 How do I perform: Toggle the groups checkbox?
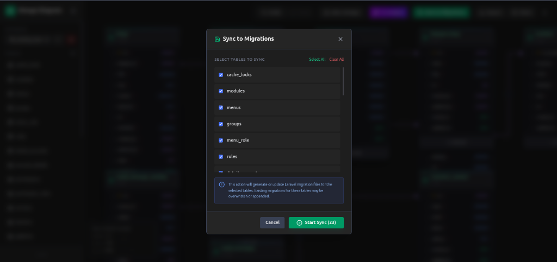click(x=221, y=124)
